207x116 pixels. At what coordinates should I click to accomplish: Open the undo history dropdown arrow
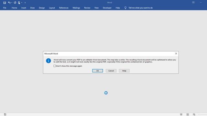12,3
